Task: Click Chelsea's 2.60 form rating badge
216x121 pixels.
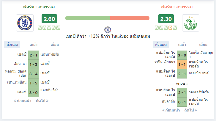Action: 49,19
